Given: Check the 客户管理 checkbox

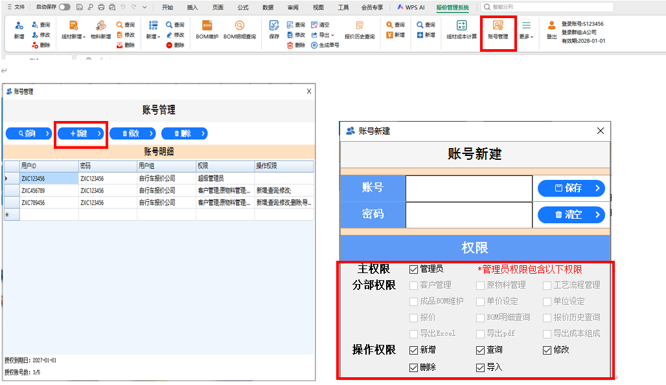Looking at the screenshot, I should point(413,285).
